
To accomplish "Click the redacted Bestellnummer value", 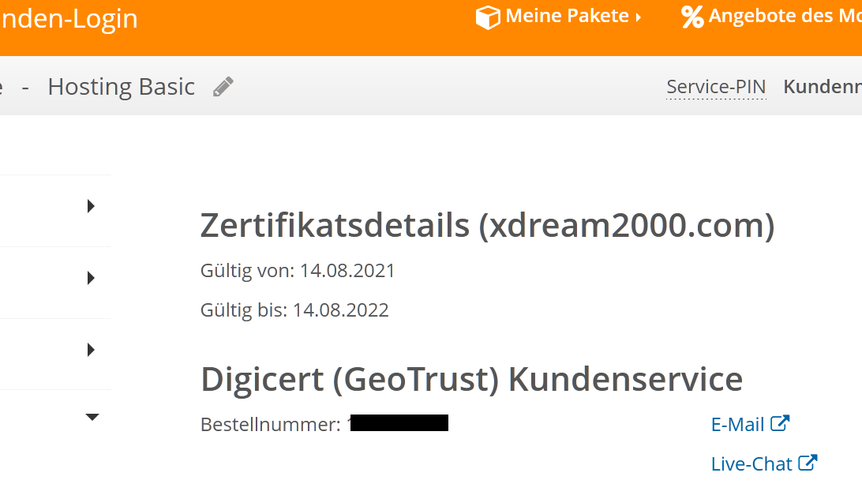I will 399,424.
